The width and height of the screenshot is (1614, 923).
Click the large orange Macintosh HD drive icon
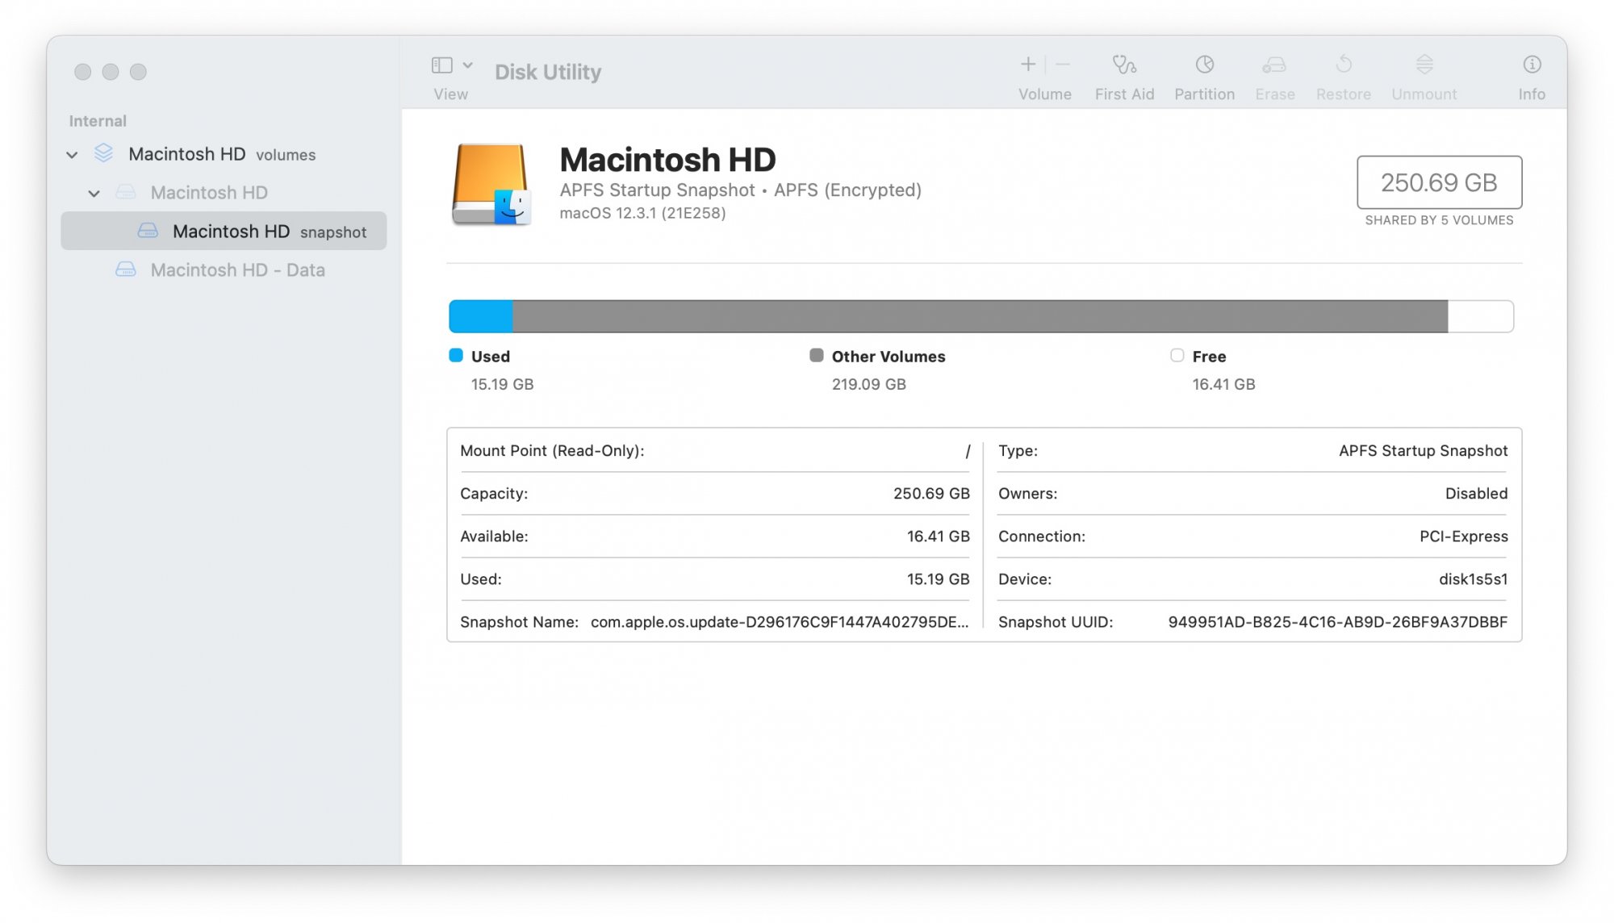point(491,184)
